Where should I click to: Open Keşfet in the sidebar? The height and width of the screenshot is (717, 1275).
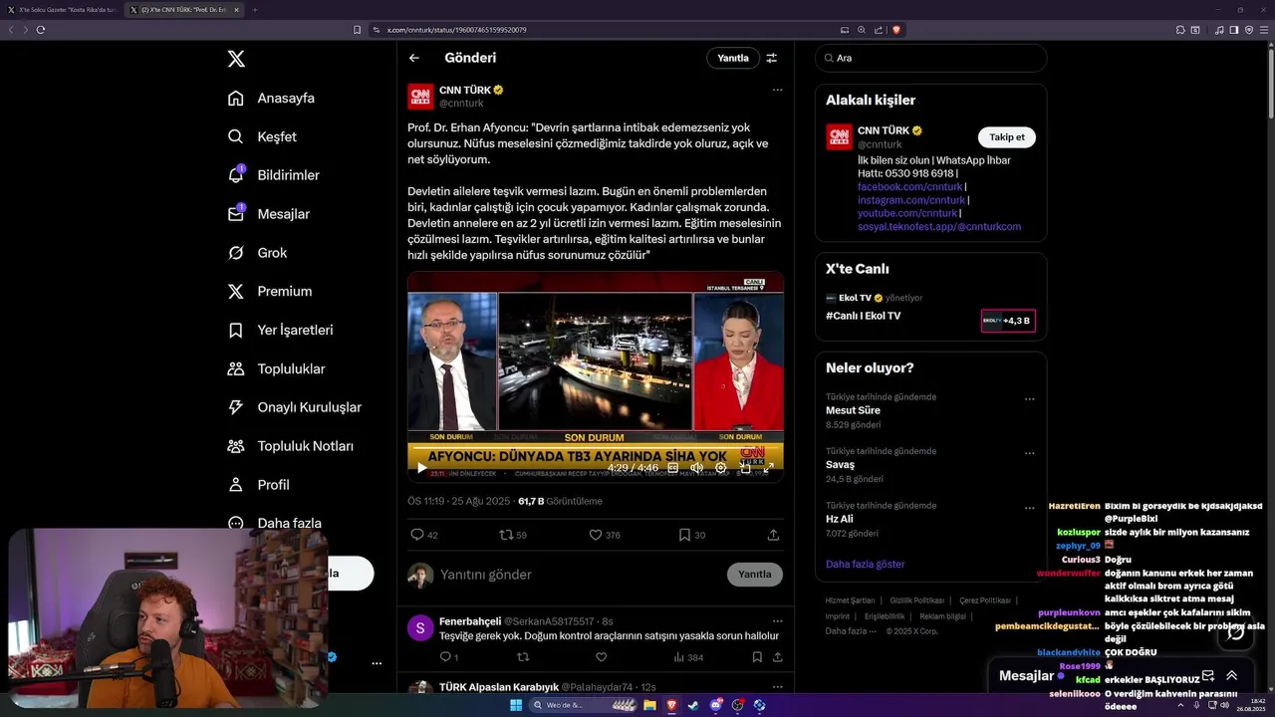262,136
